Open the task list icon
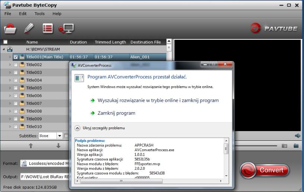The height and width of the screenshot is (192, 304). pyautogui.click(x=48, y=29)
